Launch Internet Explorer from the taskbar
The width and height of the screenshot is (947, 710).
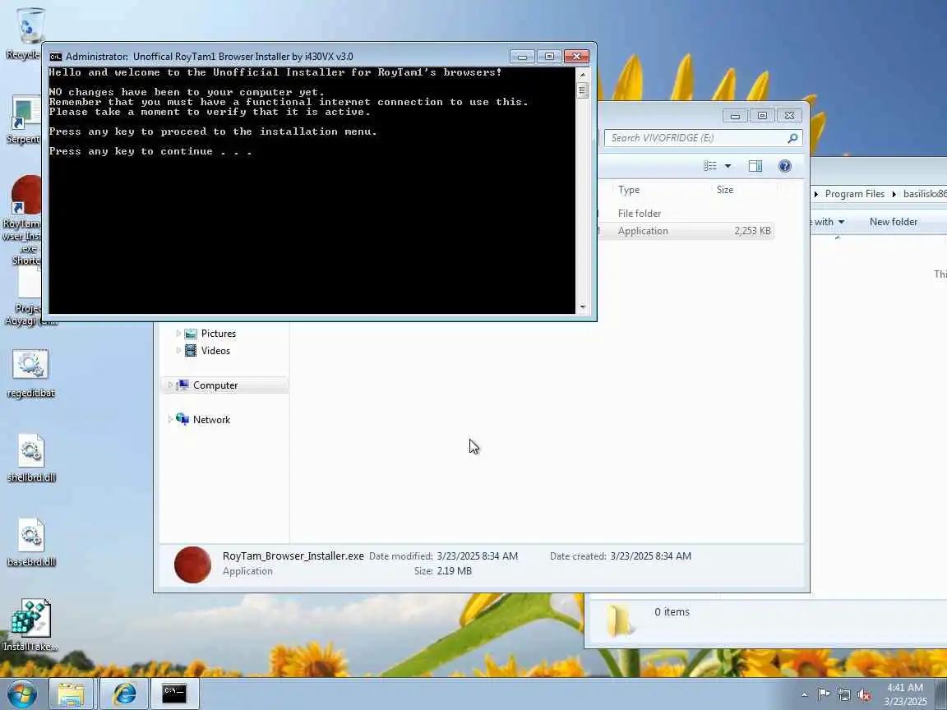click(124, 694)
